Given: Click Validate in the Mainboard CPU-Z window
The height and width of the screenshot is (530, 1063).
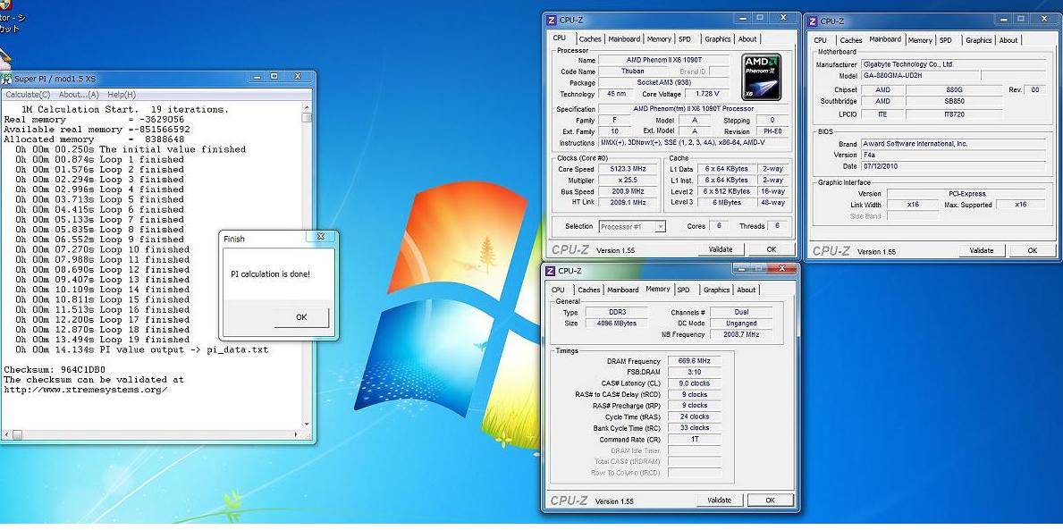Looking at the screenshot, I should tap(982, 251).
